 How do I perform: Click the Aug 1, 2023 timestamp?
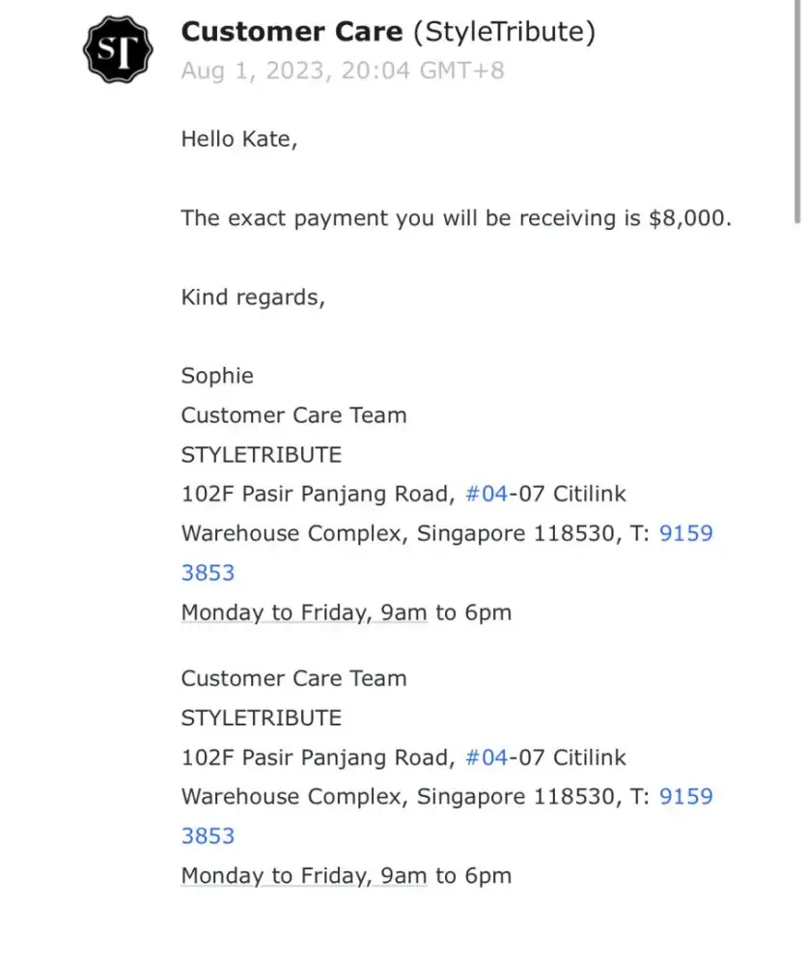(342, 71)
